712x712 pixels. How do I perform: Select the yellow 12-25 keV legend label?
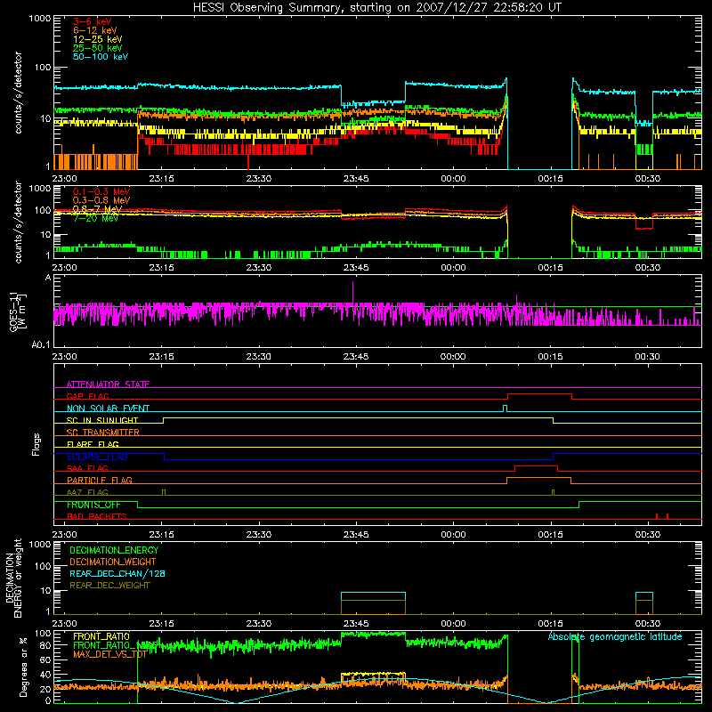coord(98,39)
